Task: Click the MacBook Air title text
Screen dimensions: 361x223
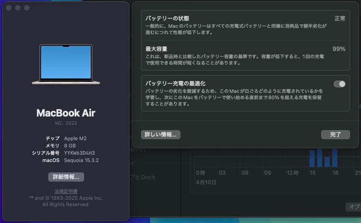Action: [66, 113]
